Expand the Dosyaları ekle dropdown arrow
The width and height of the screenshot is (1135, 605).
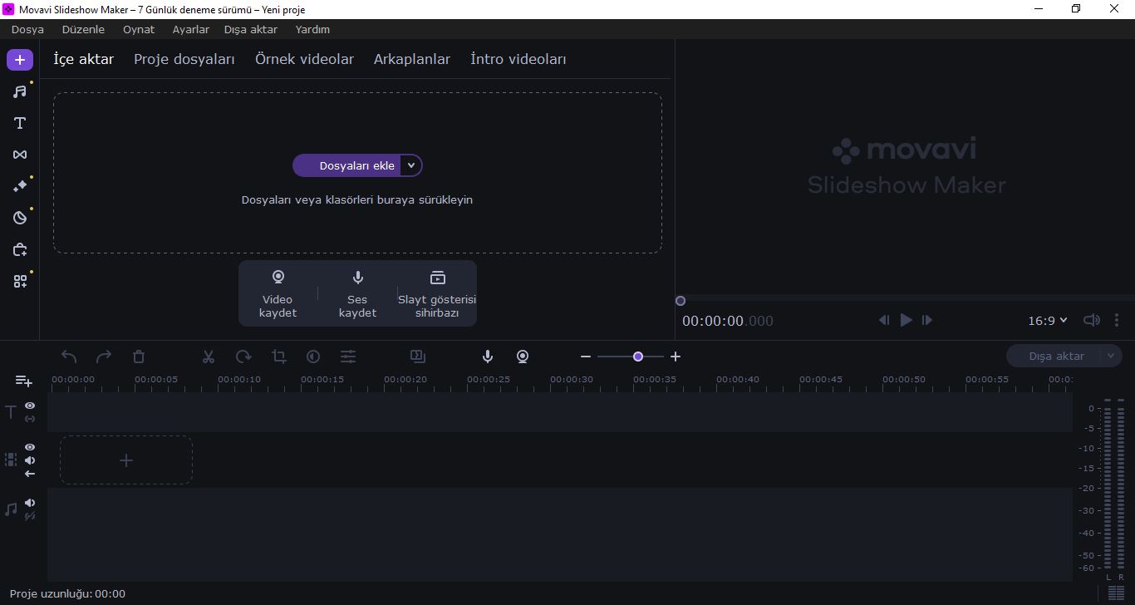point(411,165)
